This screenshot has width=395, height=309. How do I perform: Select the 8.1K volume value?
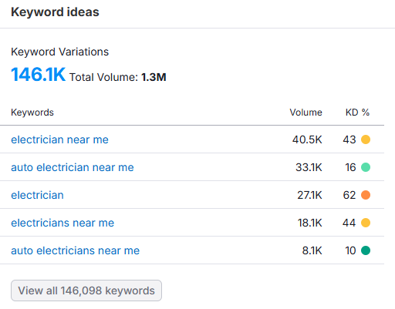pyautogui.click(x=312, y=250)
